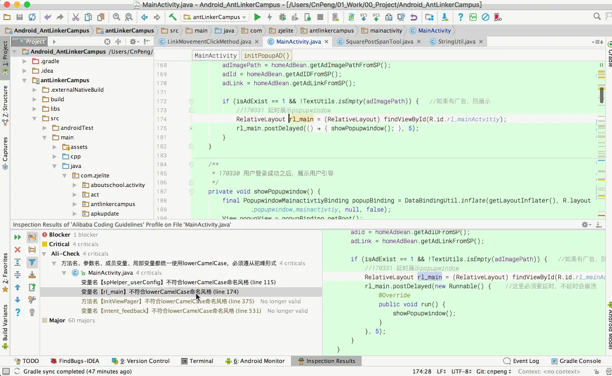The width and height of the screenshot is (612, 376).
Task: Collapse the antLinkerCampus module folder
Action: (25, 80)
